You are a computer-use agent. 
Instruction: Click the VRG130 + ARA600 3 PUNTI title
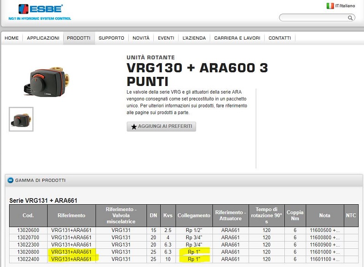197,75
